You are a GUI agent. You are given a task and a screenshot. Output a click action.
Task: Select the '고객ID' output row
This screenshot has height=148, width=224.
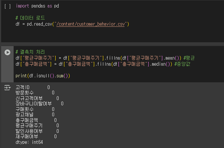coord(33,87)
